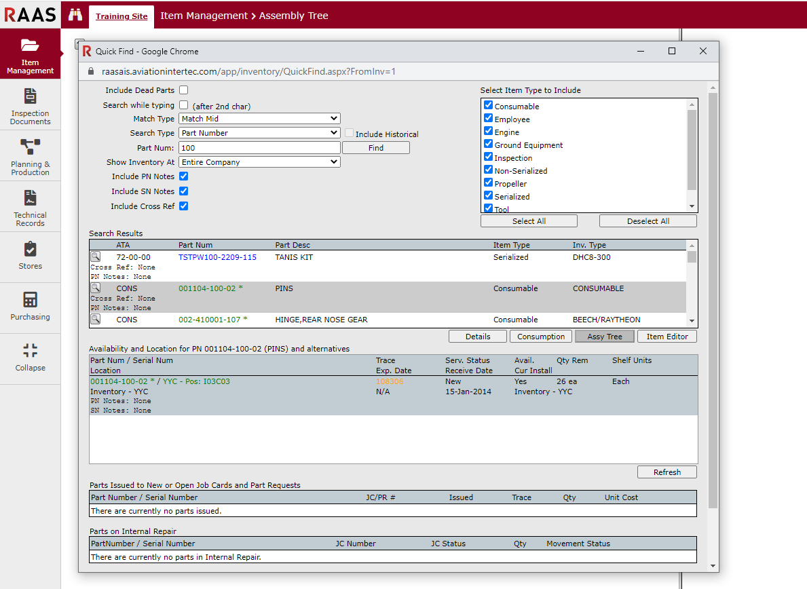
Task: Open the Stores module
Action: click(30, 256)
